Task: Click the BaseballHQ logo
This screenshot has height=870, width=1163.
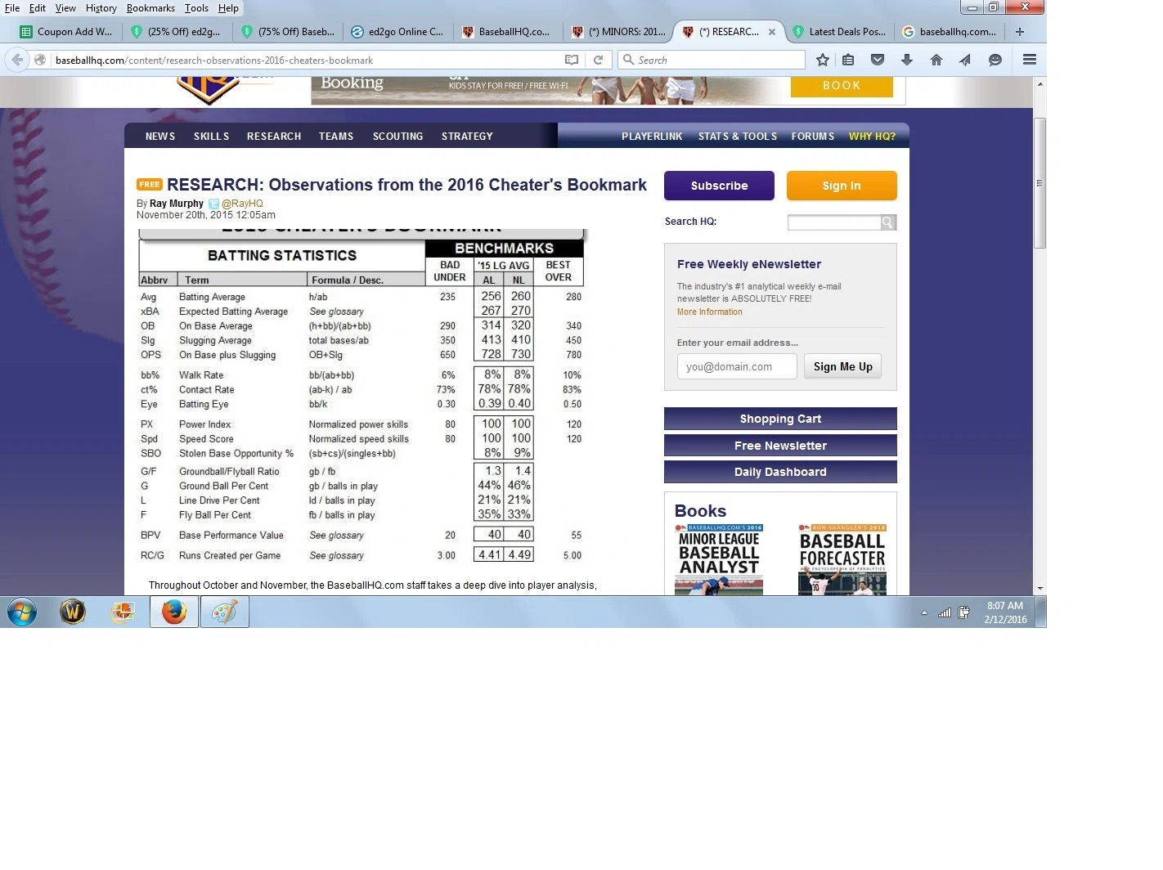Action: tap(211, 90)
